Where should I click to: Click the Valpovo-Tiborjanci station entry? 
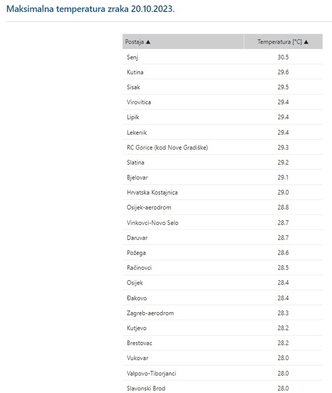(x=151, y=373)
